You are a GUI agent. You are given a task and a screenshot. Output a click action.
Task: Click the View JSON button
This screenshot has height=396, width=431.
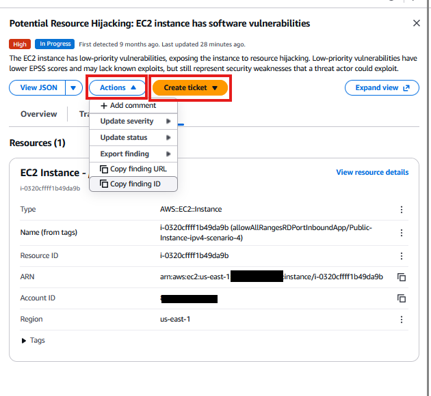[38, 88]
